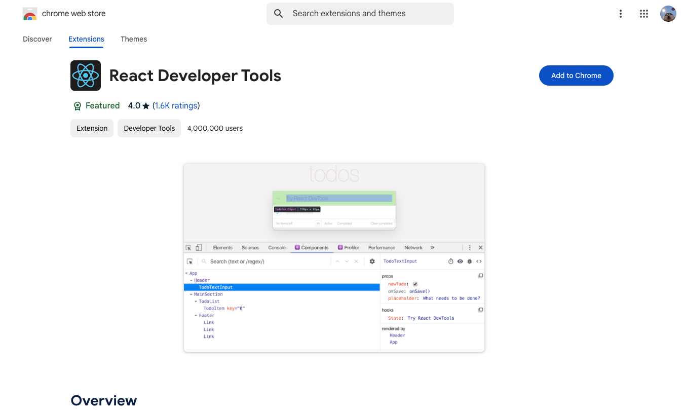Select the TodoItem key="0" row
Viewport: 683px width, 411px height.
click(x=224, y=309)
